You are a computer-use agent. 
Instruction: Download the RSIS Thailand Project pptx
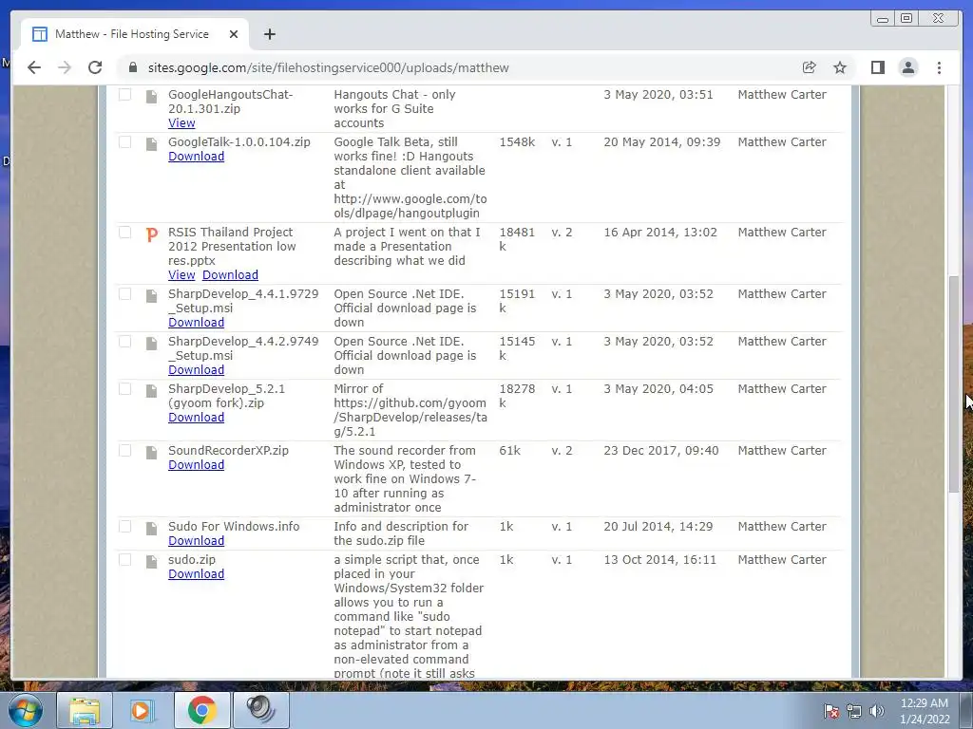tap(230, 274)
